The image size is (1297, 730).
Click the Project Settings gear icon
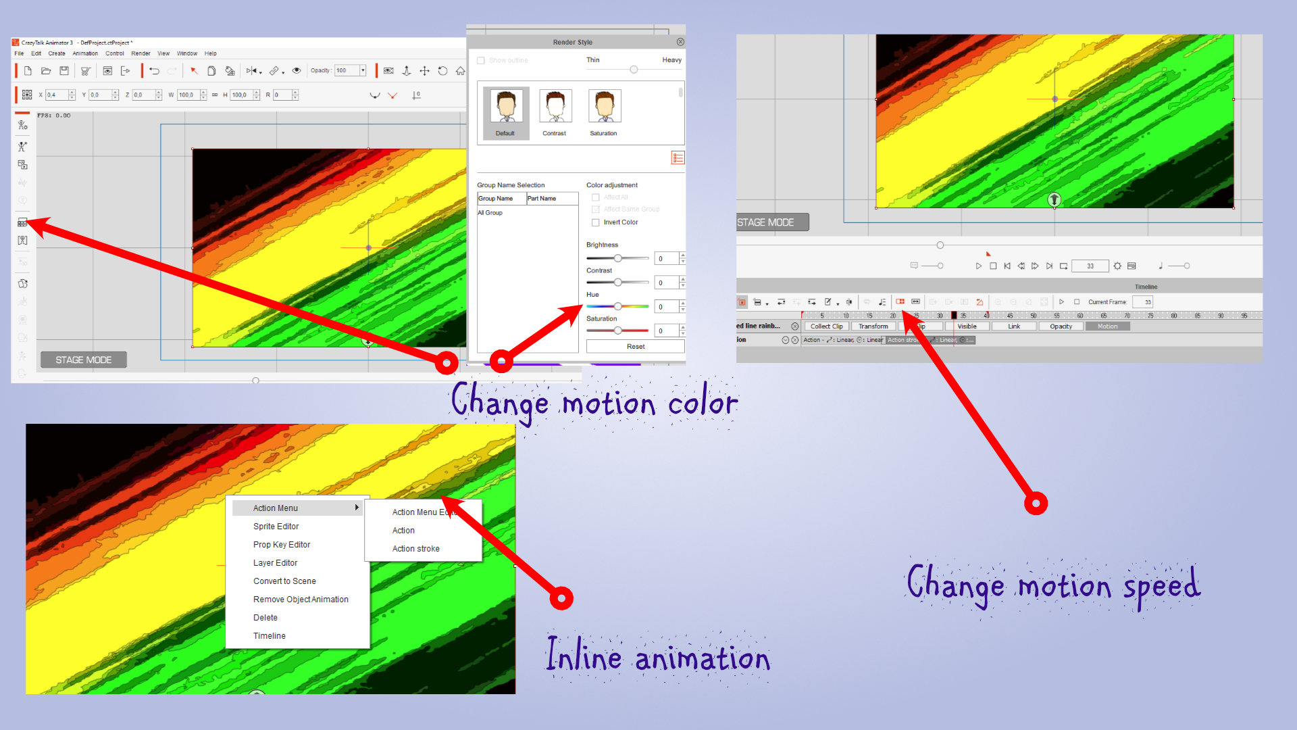click(x=1117, y=266)
